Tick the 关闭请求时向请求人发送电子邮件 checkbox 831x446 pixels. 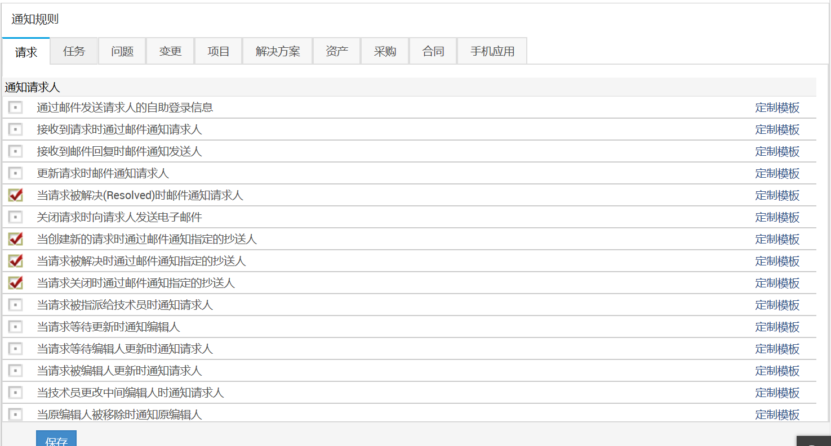tap(15, 217)
